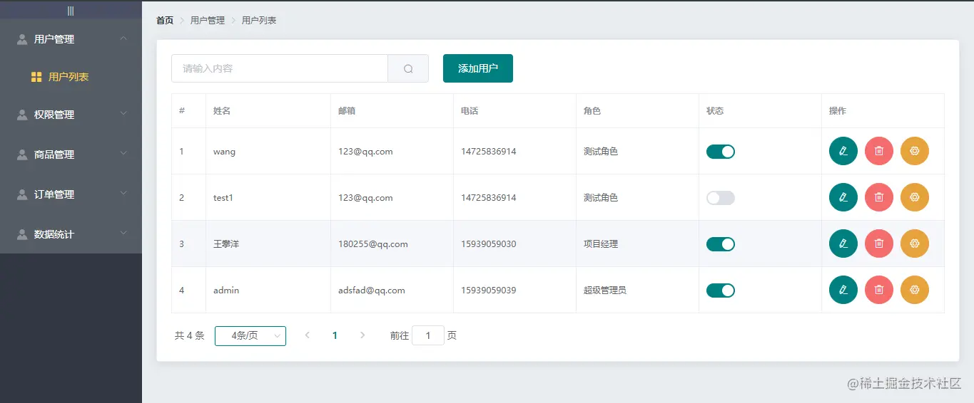
Task: Go to 首页 breadcrumb link
Action: point(165,21)
